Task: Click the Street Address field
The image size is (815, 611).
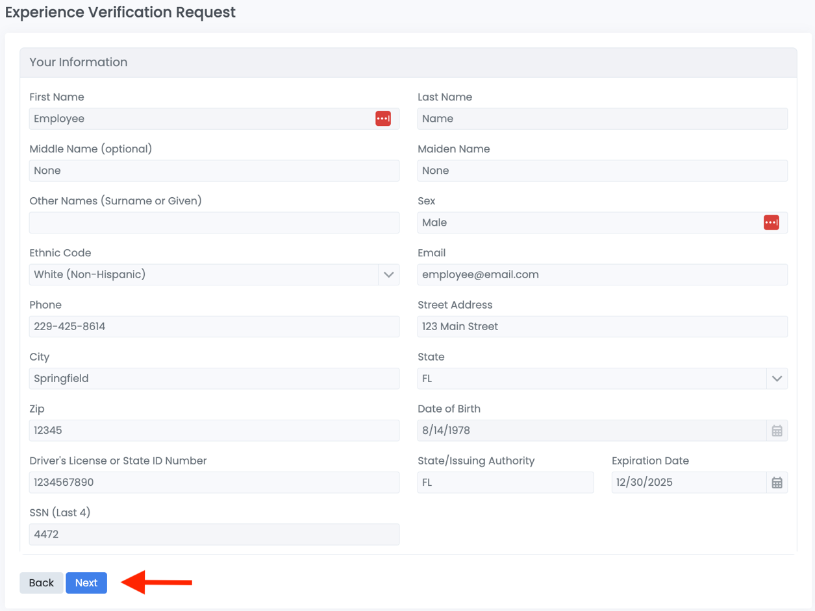Action: click(603, 326)
